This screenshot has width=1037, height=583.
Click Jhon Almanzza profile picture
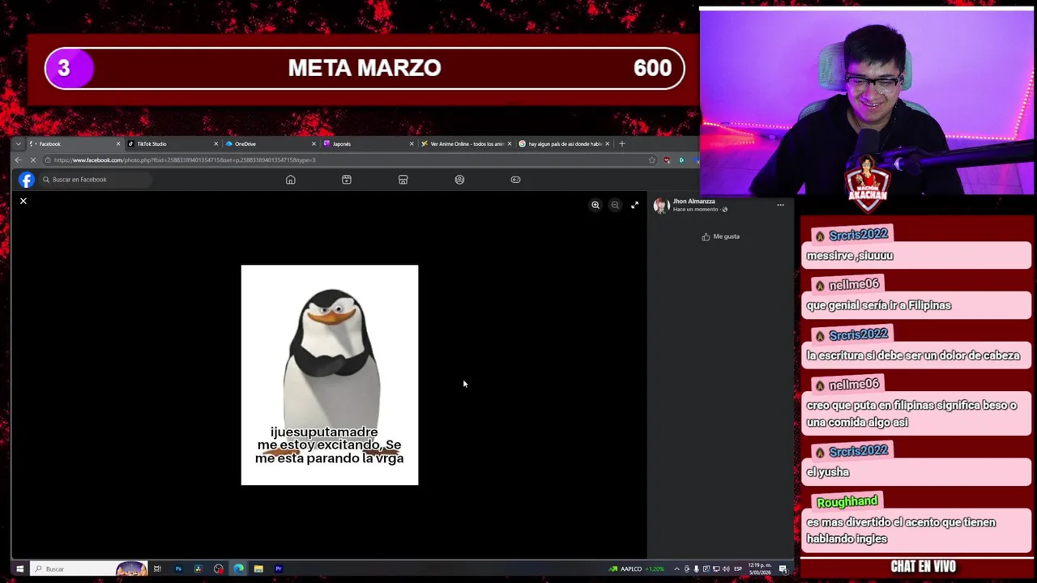tap(661, 206)
